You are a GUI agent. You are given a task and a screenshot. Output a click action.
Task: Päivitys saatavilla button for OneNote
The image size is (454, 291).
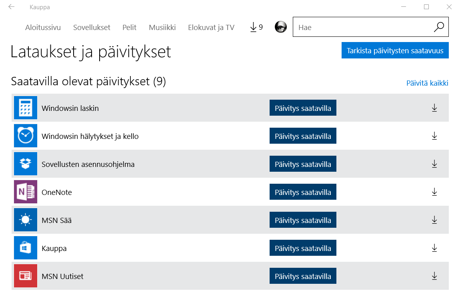[x=303, y=192]
